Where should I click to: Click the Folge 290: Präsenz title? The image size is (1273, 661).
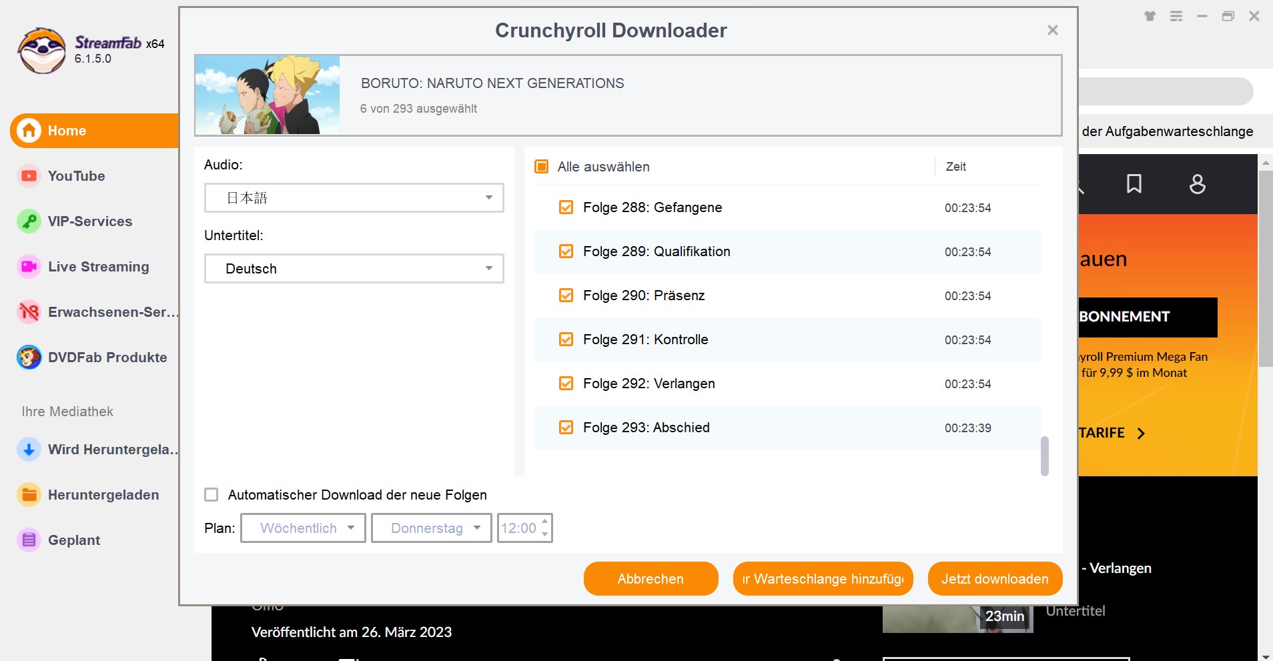click(x=644, y=295)
